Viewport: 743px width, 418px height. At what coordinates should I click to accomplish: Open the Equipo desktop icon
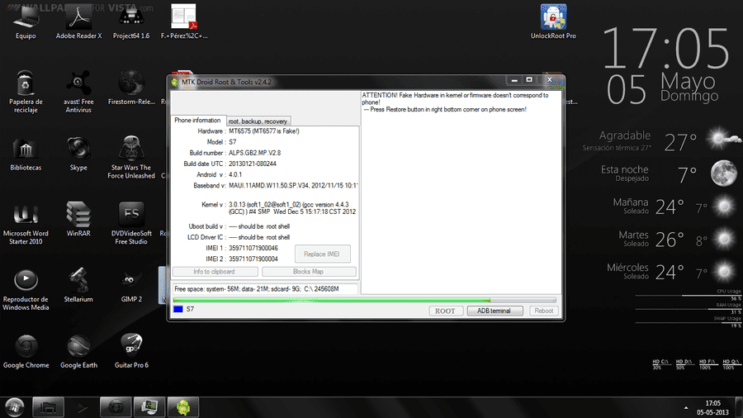(x=26, y=21)
